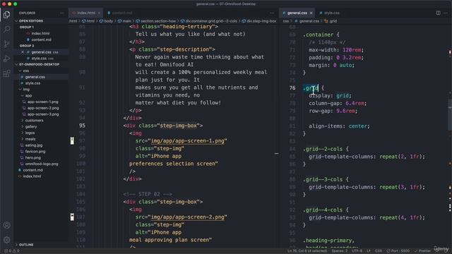Open the Accounts menu icon
Image resolution: width=452 pixels, height=254 pixels.
[6, 225]
